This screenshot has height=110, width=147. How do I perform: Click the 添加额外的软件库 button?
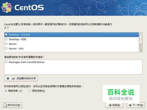[21, 78]
